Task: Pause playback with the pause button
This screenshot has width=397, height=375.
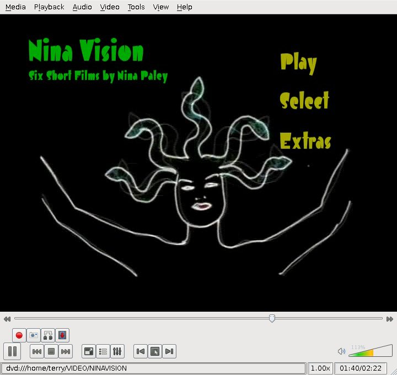Action: (12, 351)
